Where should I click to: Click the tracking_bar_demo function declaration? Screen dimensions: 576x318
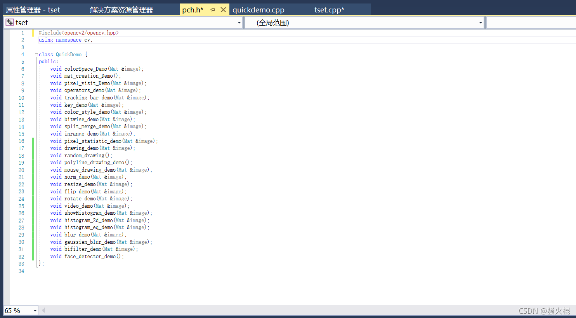tap(100, 97)
